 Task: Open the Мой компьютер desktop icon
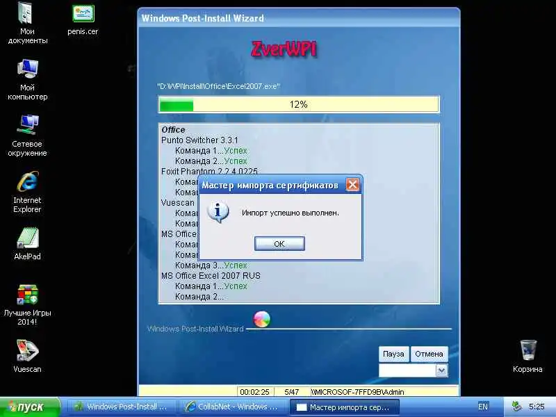coord(27,80)
